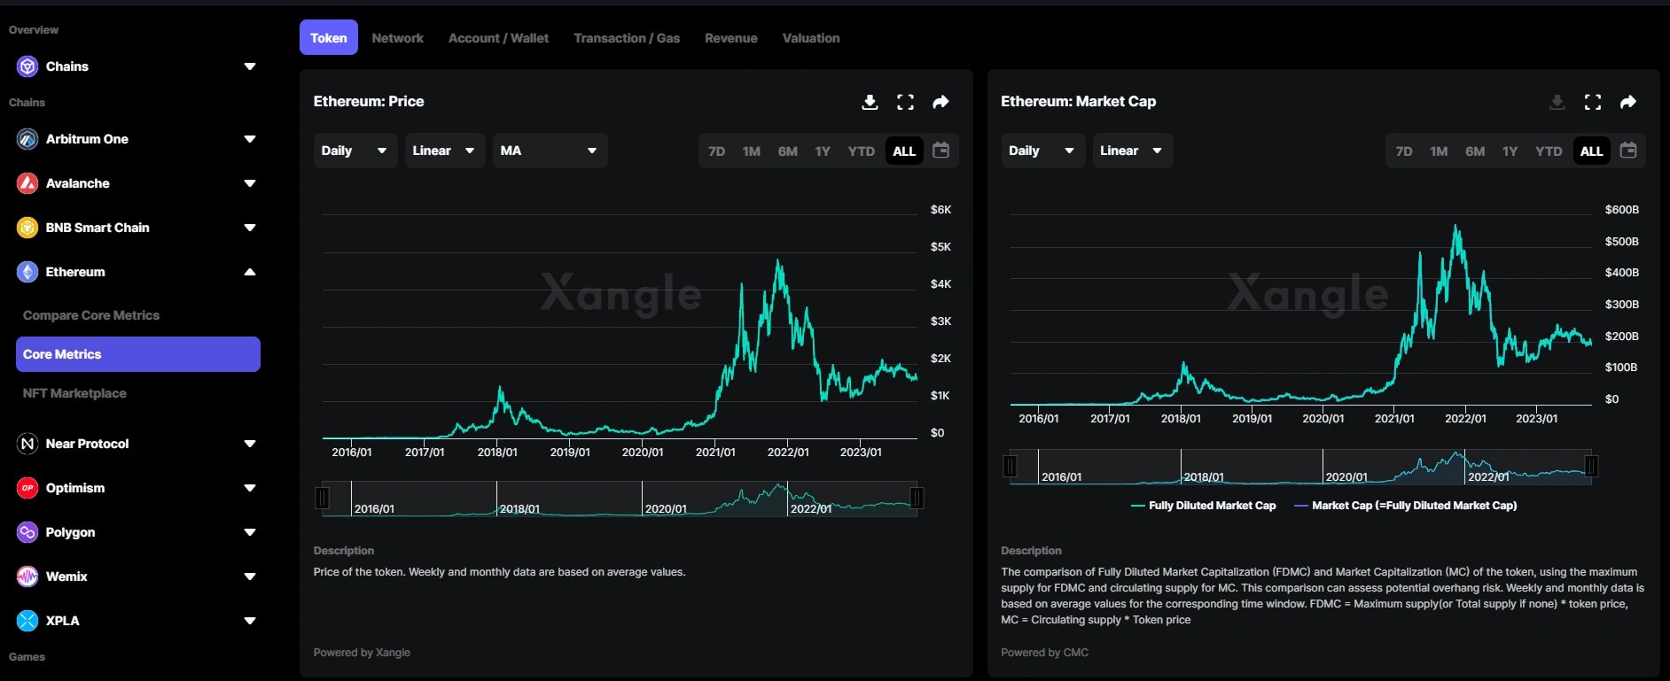1670x681 pixels.
Task: Switch to the Revenue tab
Action: point(731,38)
